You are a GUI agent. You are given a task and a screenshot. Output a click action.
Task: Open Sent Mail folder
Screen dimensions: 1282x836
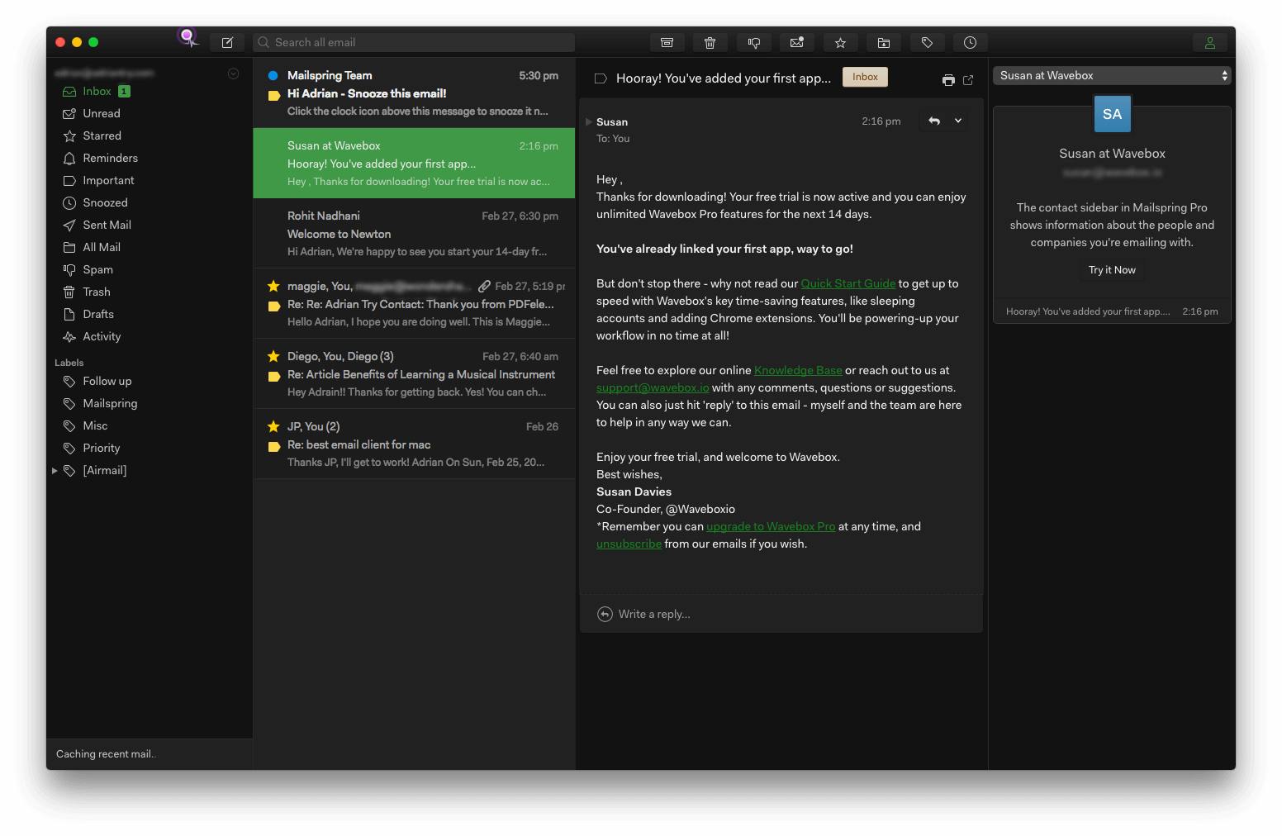[x=107, y=225]
